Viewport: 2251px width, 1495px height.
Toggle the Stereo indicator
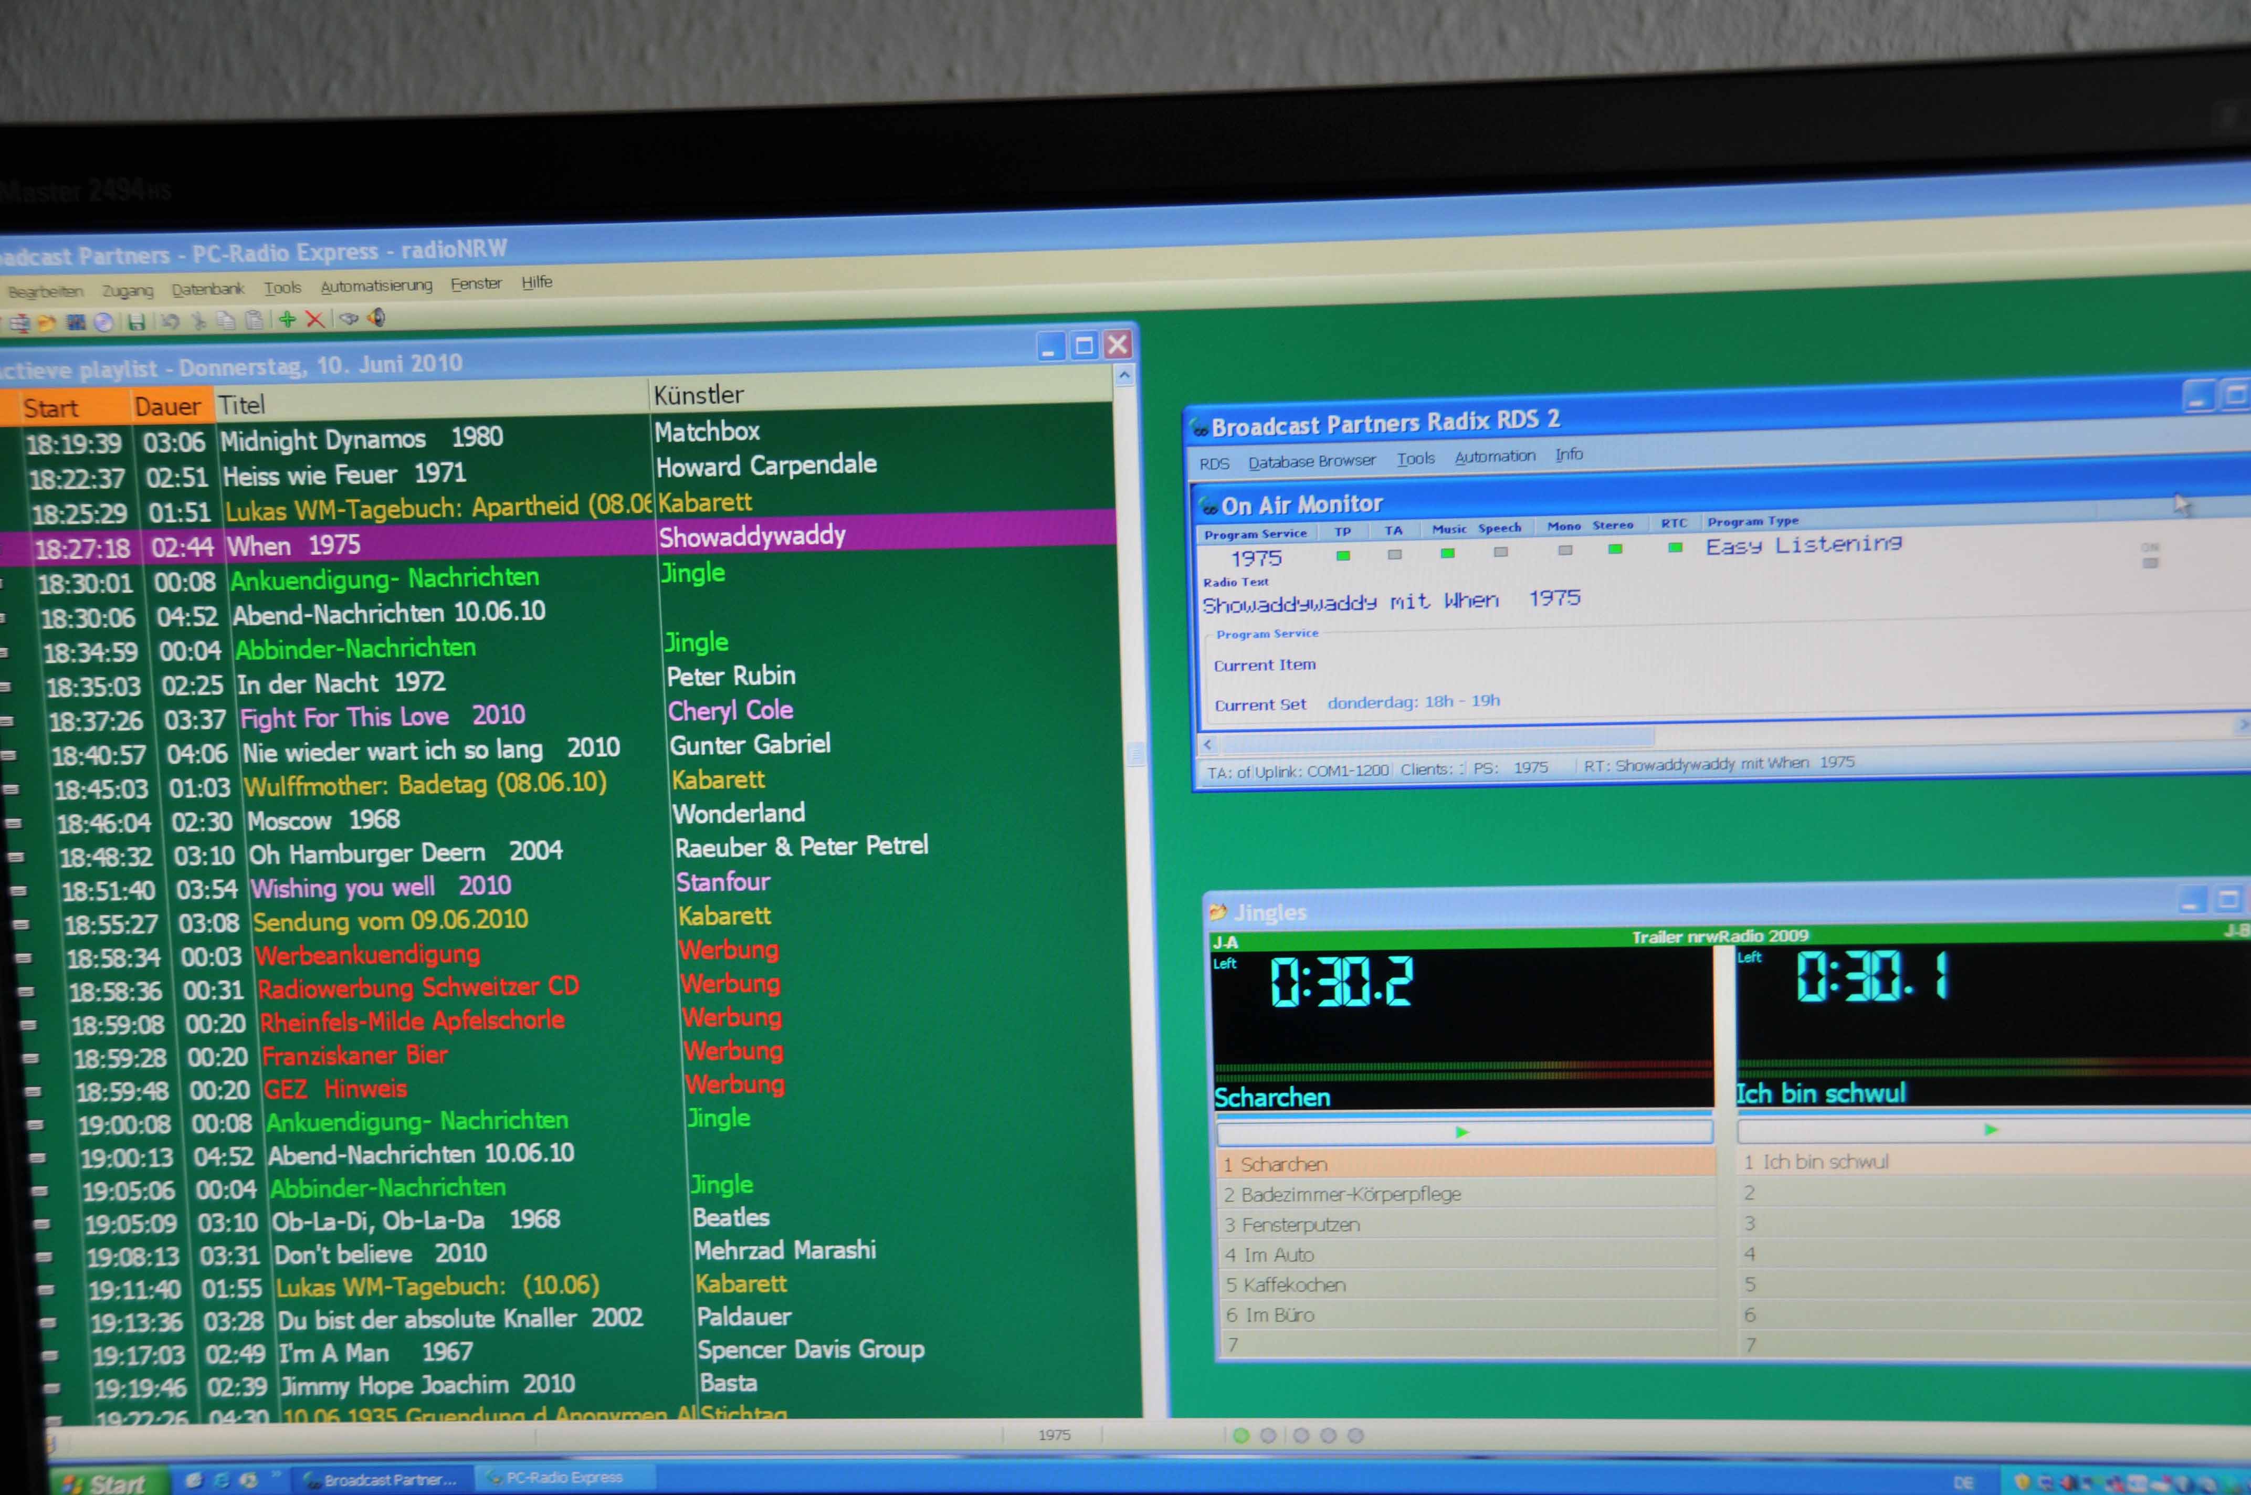pos(1615,549)
